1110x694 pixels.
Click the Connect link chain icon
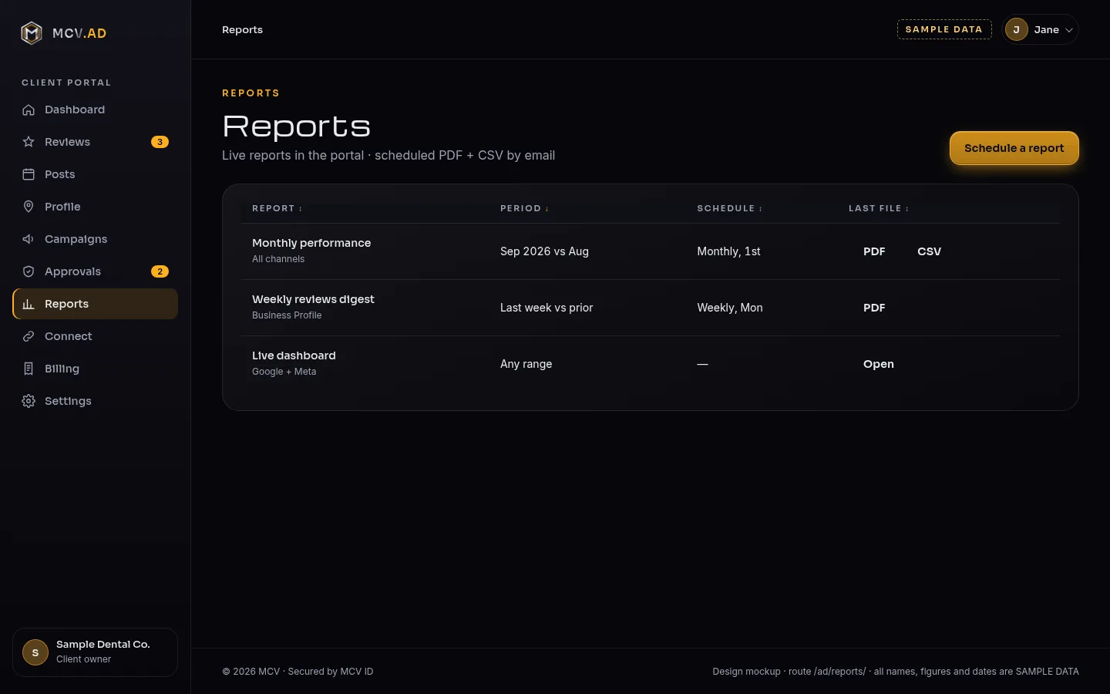(29, 336)
